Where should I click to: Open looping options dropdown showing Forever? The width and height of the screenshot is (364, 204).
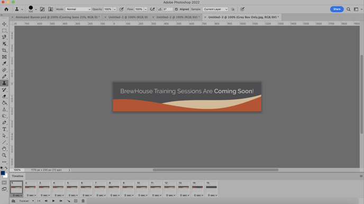[26, 201]
